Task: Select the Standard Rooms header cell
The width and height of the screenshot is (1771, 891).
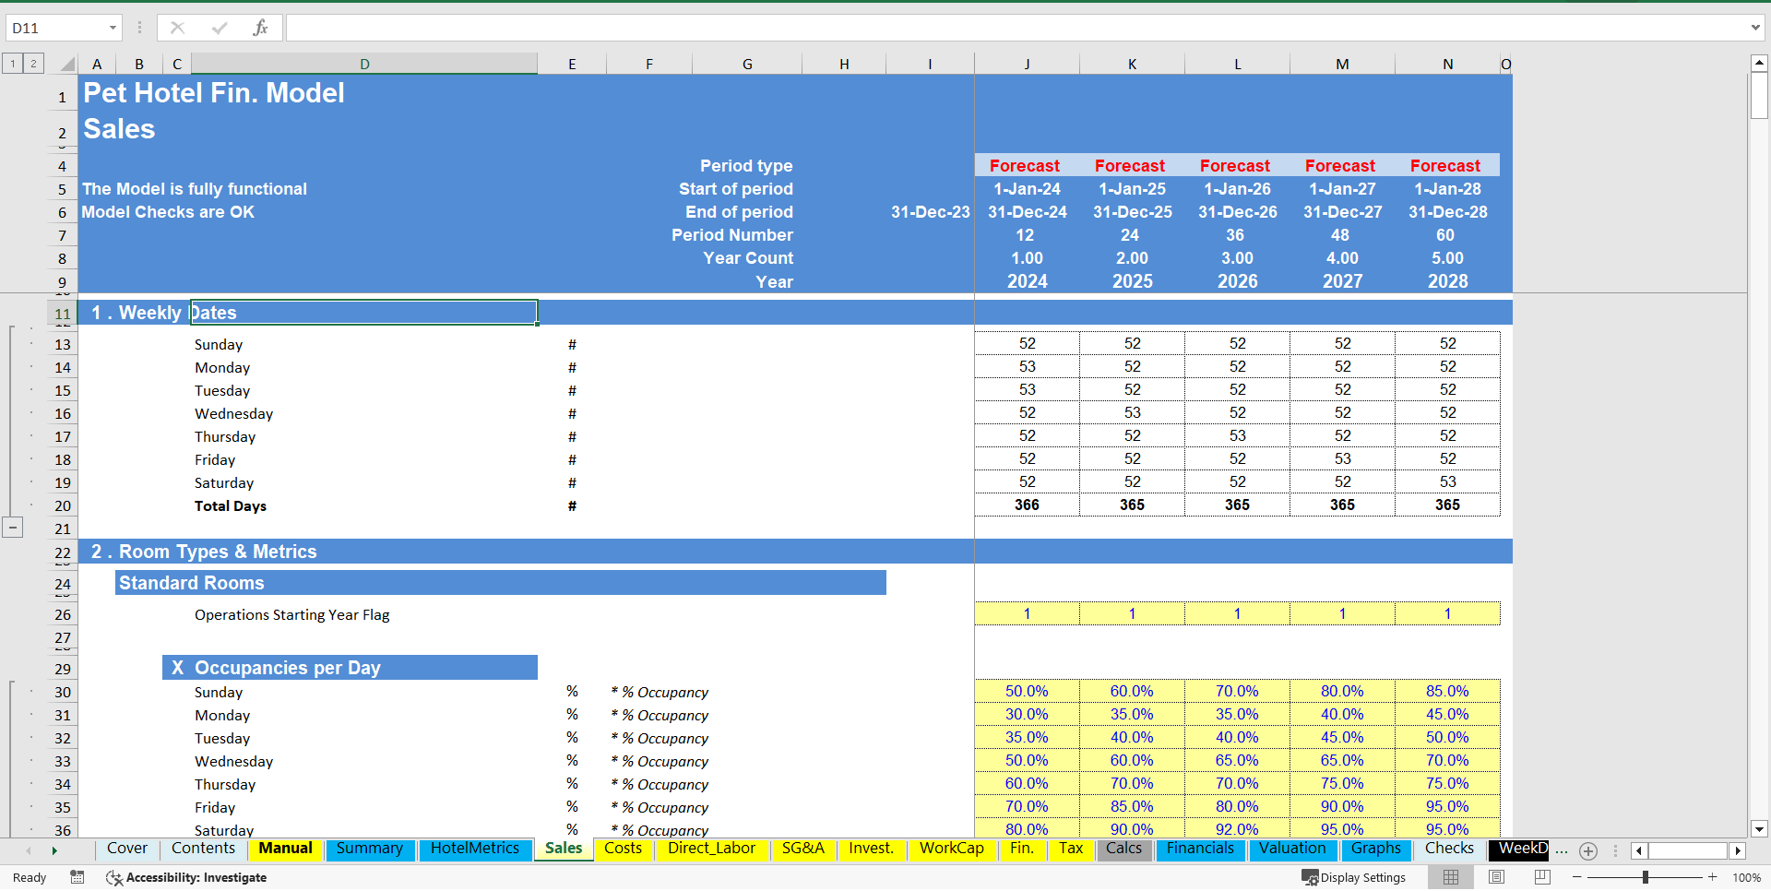Action: [x=501, y=583]
